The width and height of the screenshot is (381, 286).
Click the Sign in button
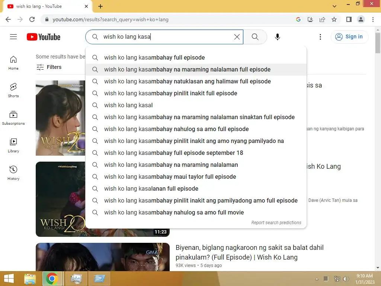[x=349, y=37]
